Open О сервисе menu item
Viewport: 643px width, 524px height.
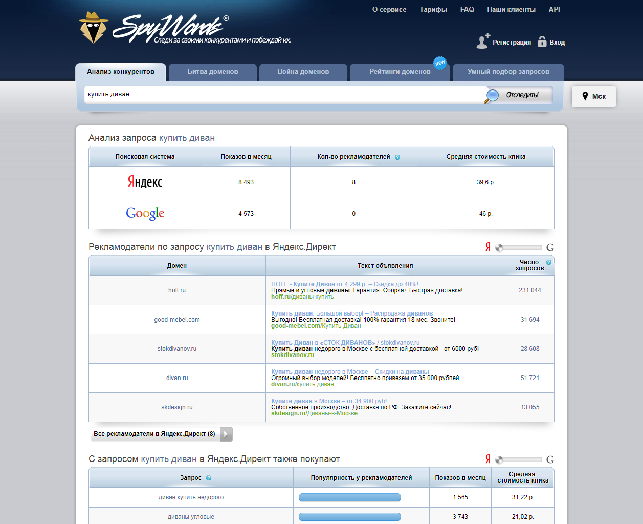389,9
